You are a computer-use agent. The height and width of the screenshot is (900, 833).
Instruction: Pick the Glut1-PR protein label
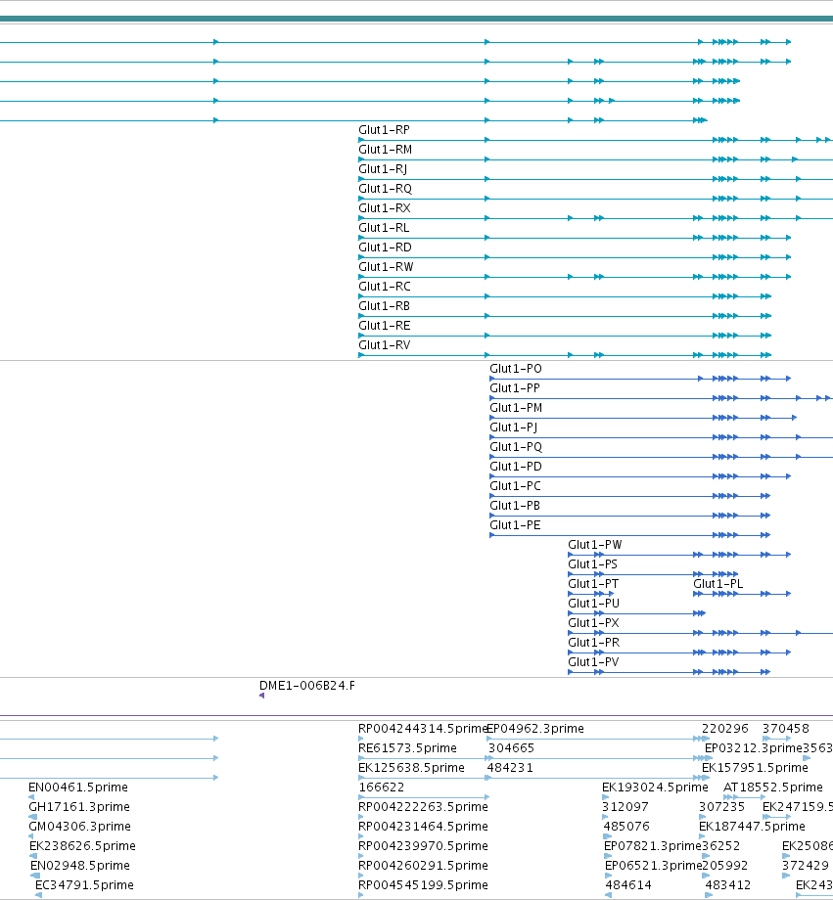tap(593, 642)
